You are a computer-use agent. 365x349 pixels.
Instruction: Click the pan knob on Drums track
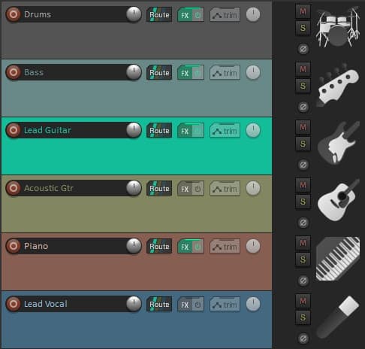[253, 14]
